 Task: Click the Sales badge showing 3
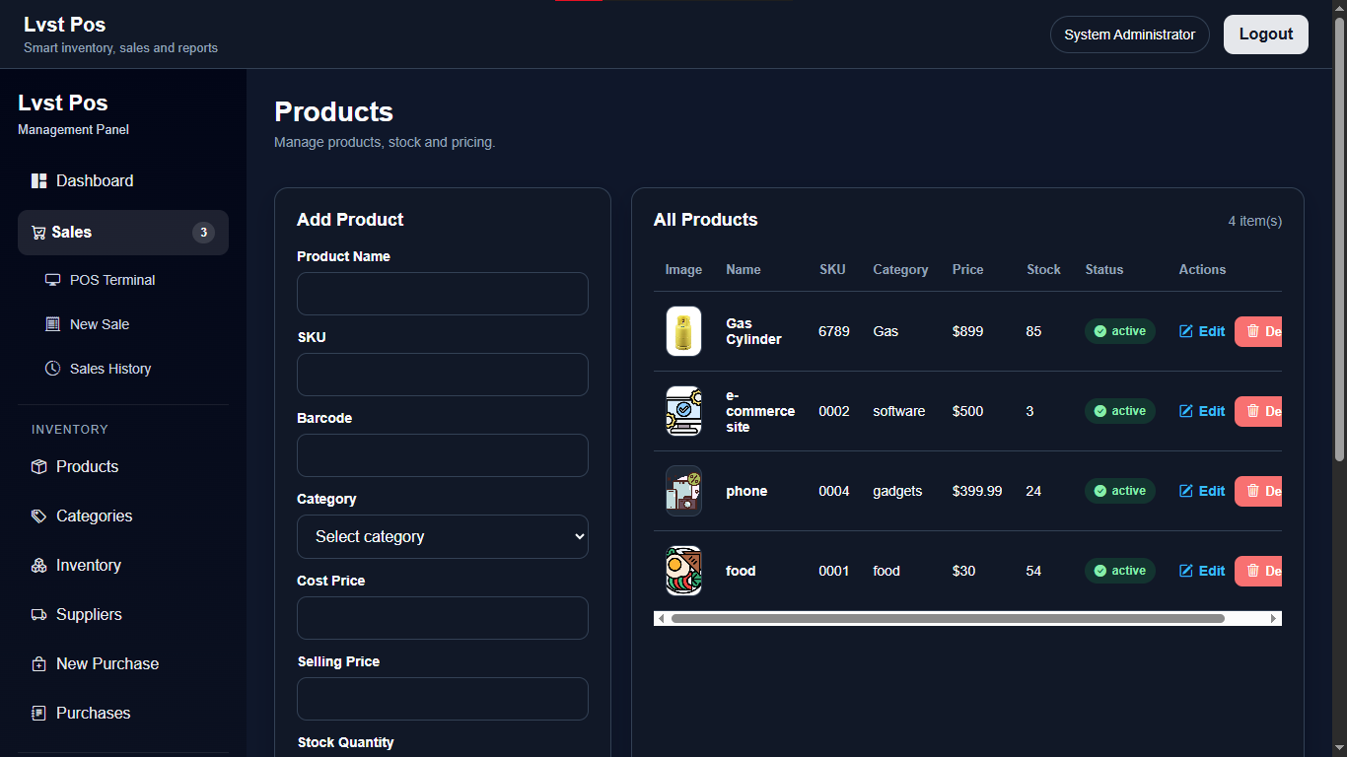[x=203, y=233]
